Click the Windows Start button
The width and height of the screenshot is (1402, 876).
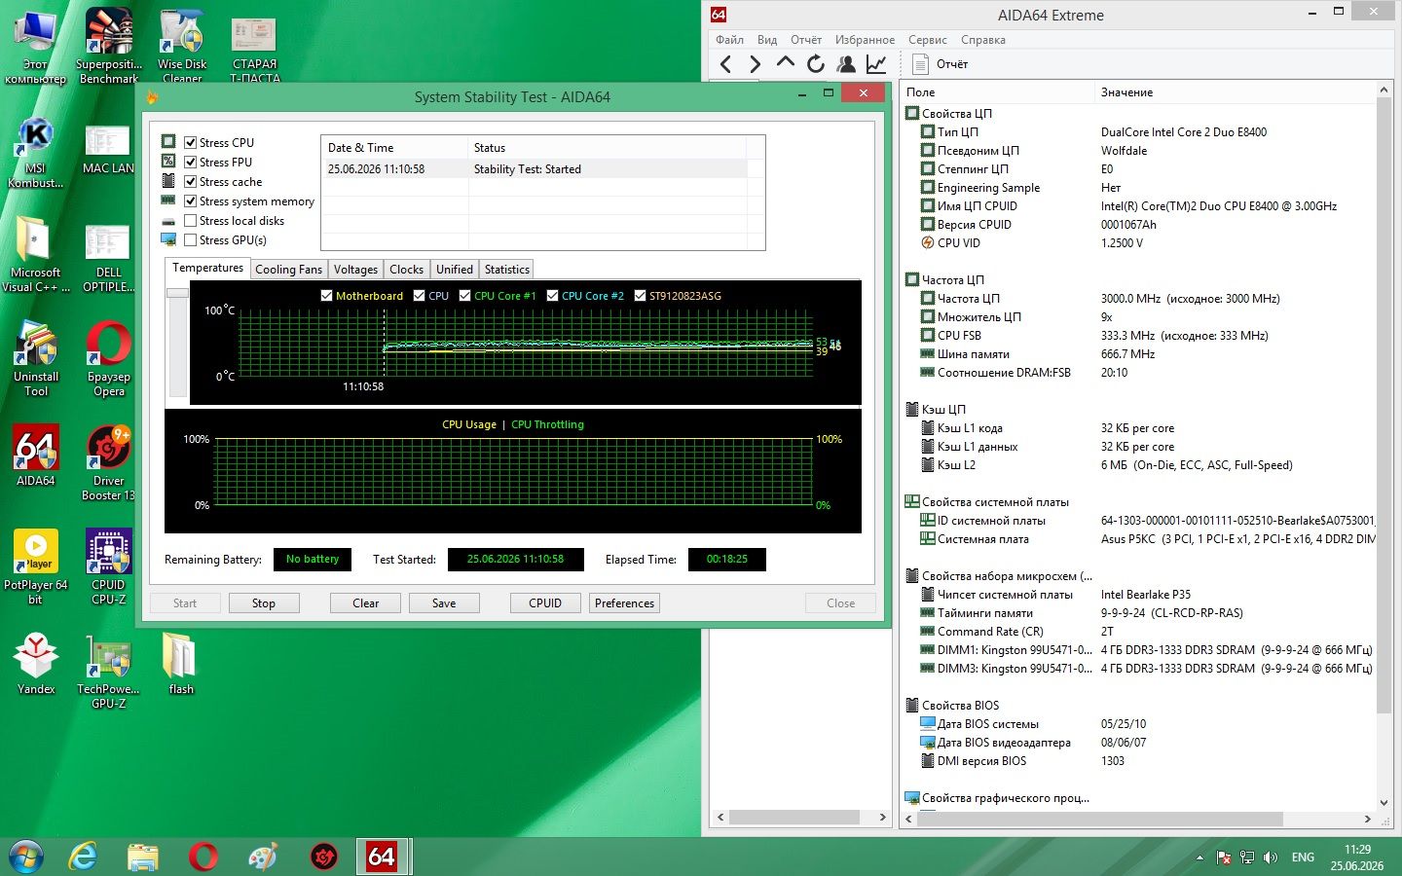(x=26, y=857)
